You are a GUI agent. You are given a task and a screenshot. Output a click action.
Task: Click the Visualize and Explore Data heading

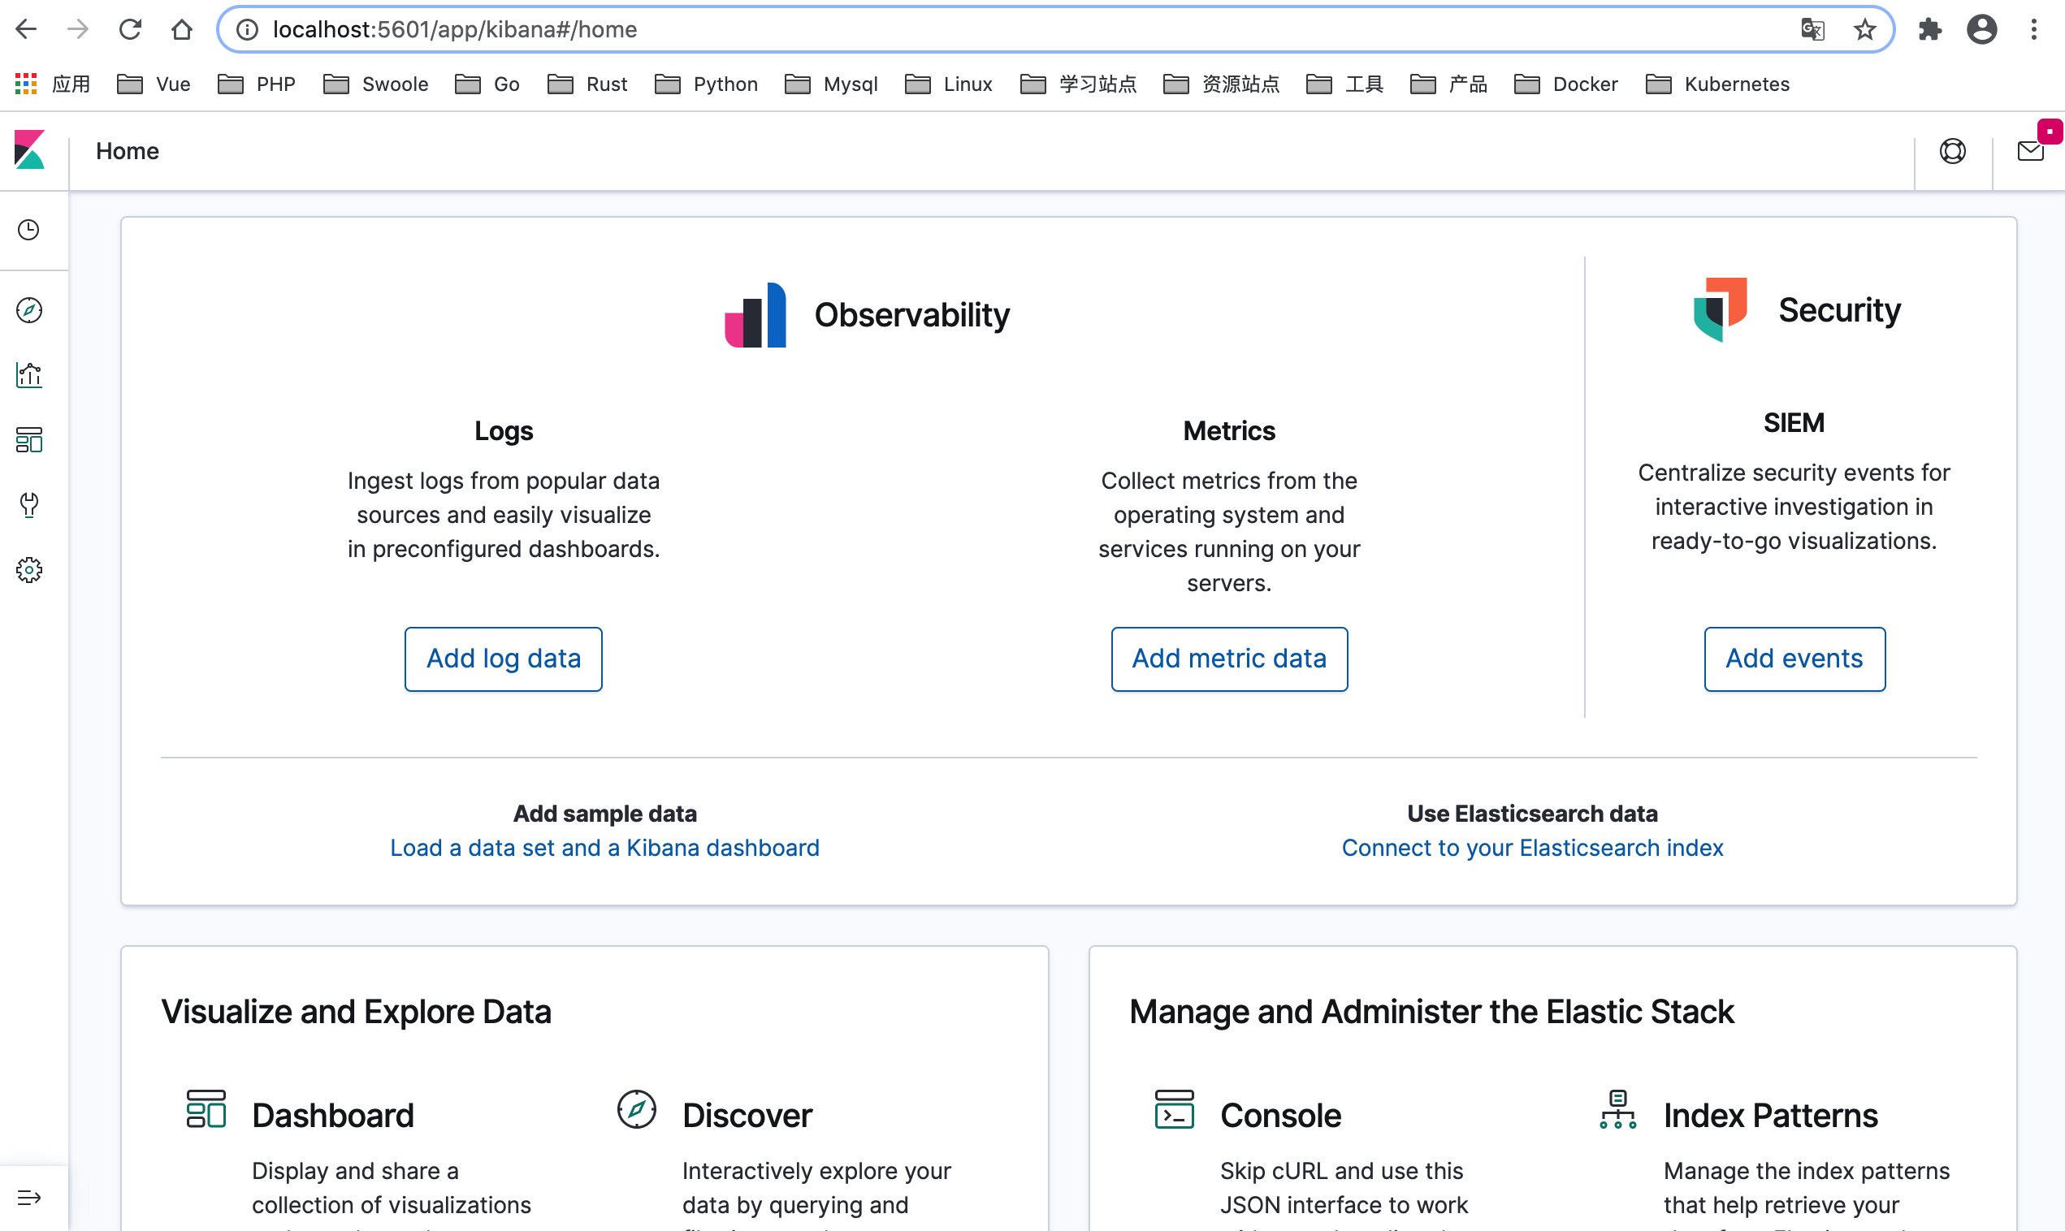(x=356, y=1011)
